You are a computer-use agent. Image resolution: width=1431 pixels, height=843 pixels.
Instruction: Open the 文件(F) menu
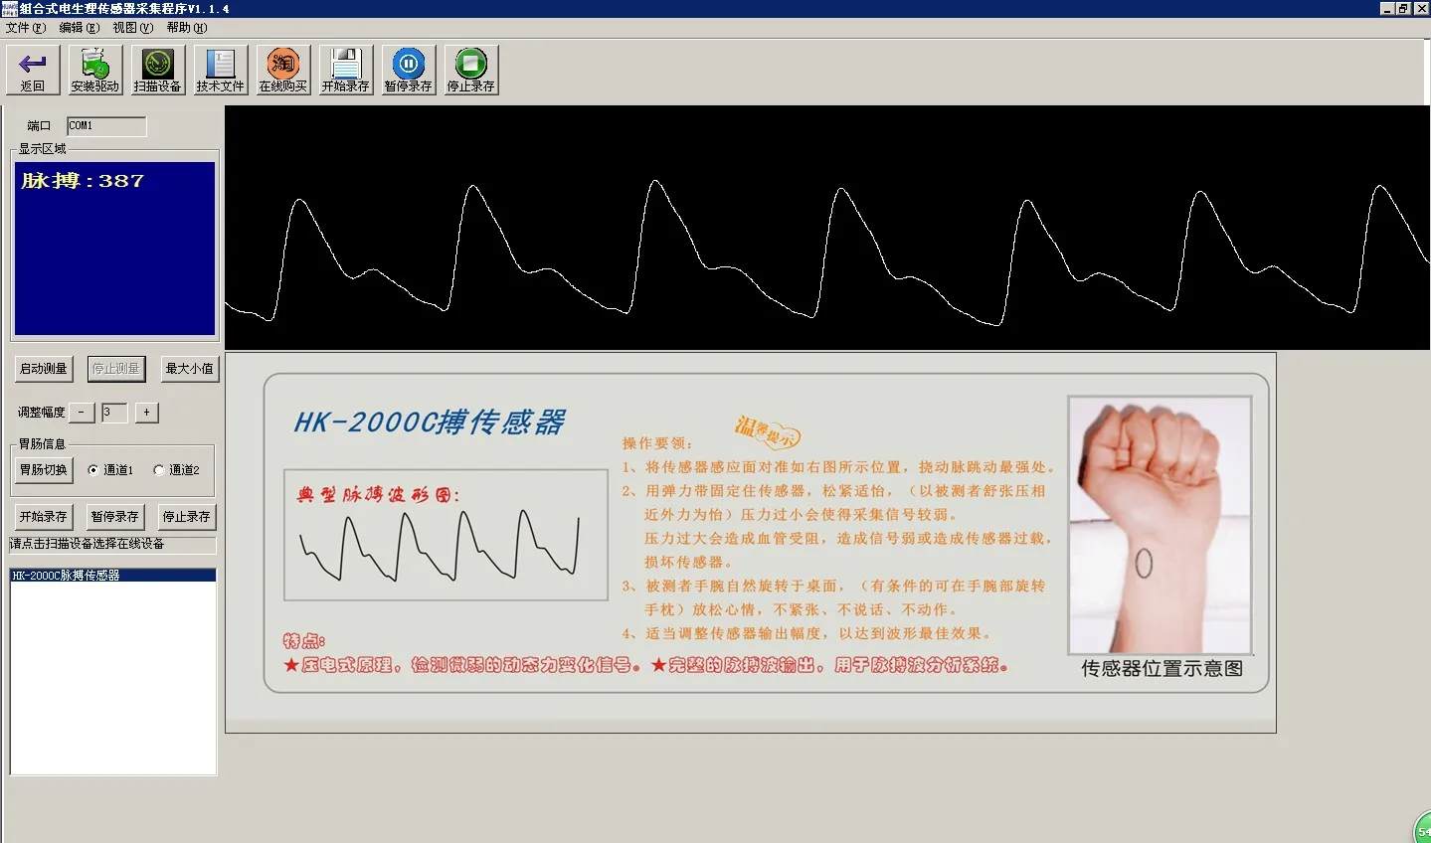(x=26, y=28)
